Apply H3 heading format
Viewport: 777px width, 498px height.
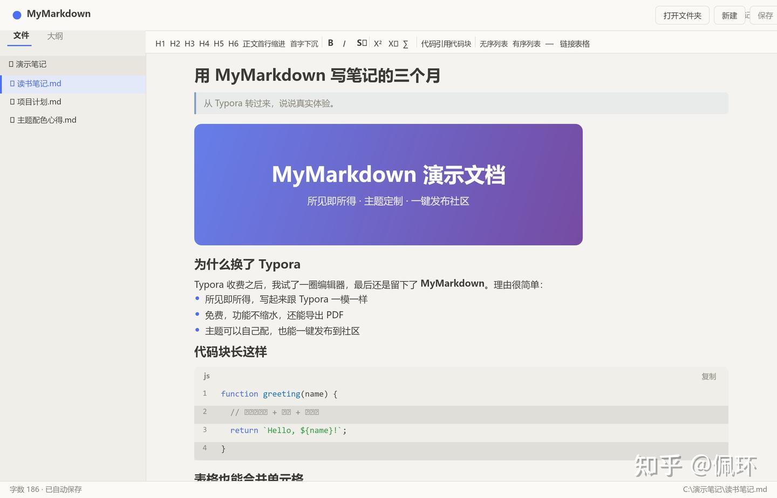pos(189,44)
